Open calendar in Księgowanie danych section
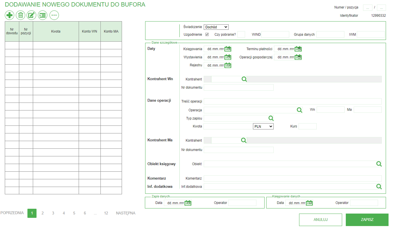The height and width of the screenshot is (230, 399). [x=310, y=203]
